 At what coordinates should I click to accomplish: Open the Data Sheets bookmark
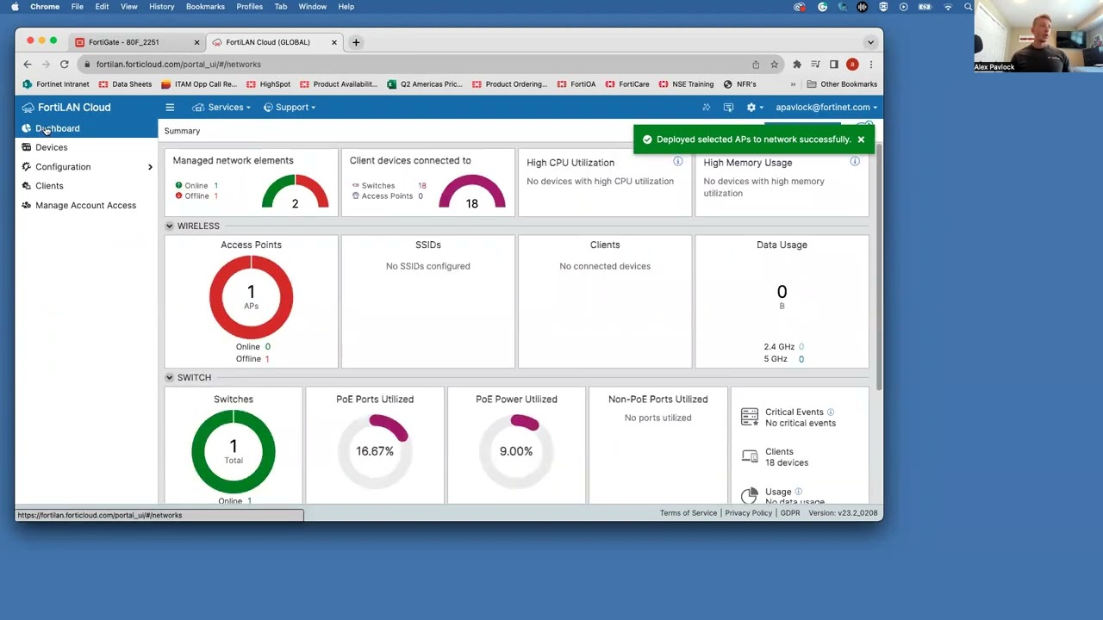(x=125, y=84)
